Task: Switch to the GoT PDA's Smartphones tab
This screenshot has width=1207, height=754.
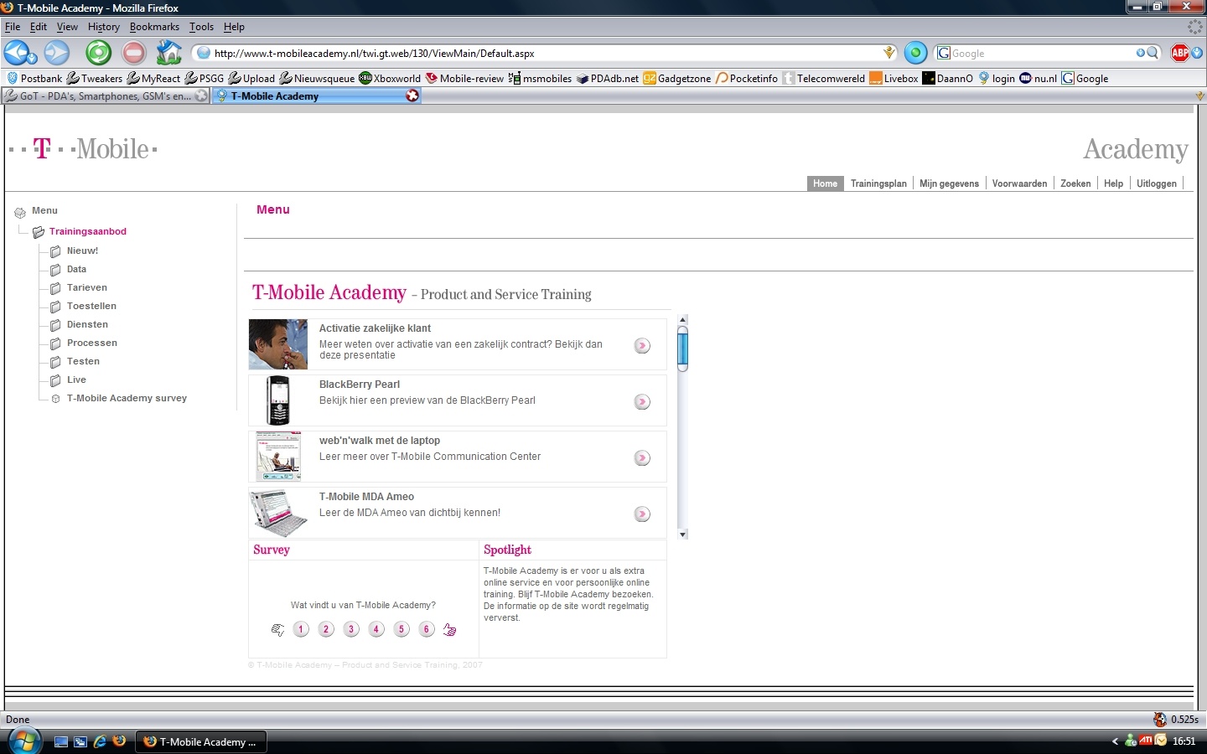Action: pos(106,96)
